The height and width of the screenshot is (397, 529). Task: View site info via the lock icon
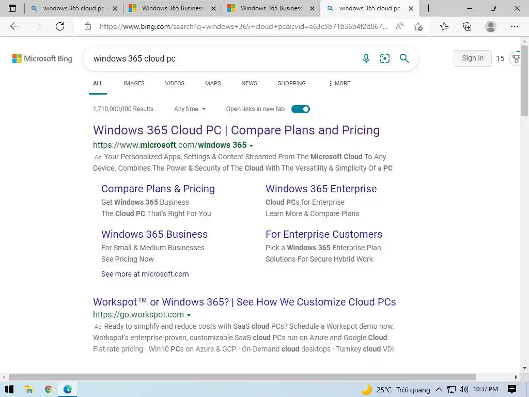coord(88,26)
